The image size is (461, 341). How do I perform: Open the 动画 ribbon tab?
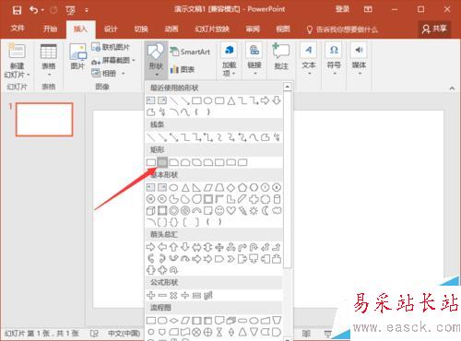[x=171, y=29]
